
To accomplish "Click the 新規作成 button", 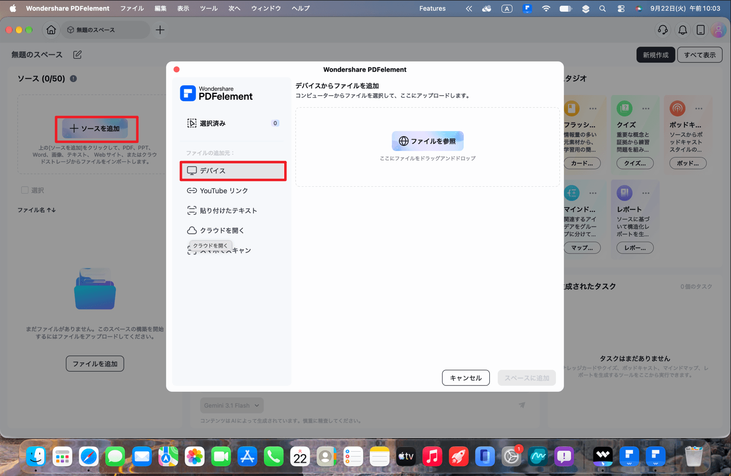I will point(655,55).
